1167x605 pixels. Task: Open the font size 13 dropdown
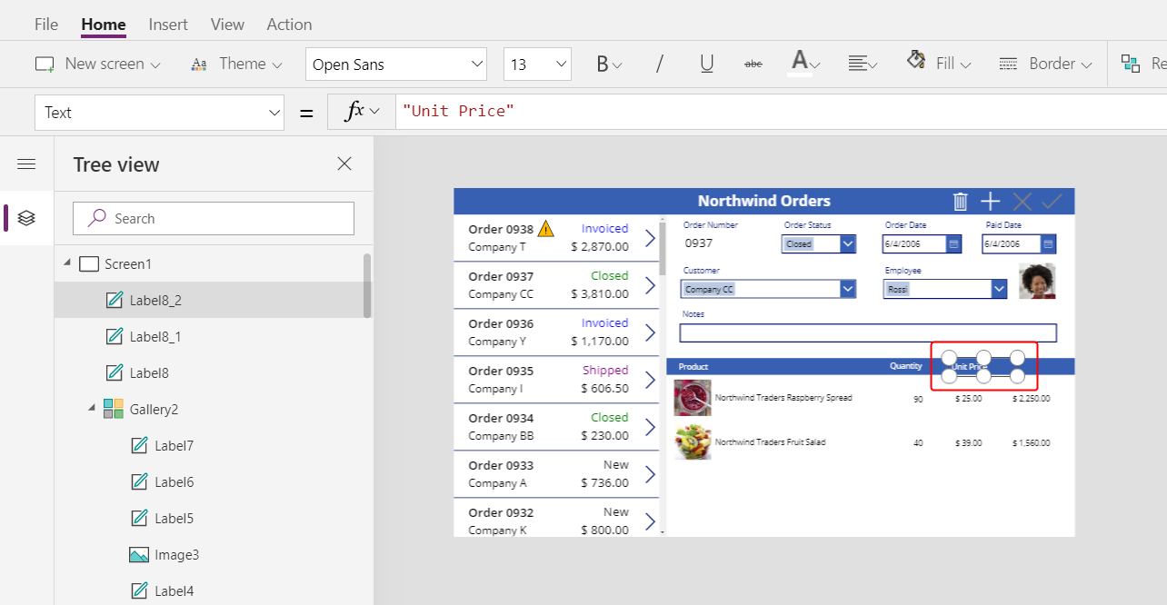click(537, 64)
